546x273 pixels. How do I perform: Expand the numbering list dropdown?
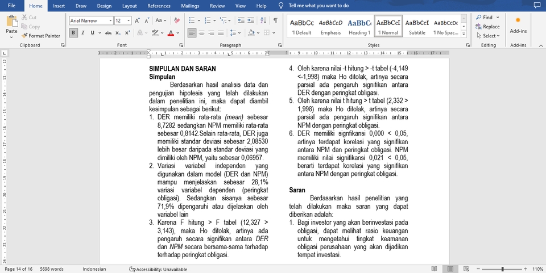click(x=214, y=20)
